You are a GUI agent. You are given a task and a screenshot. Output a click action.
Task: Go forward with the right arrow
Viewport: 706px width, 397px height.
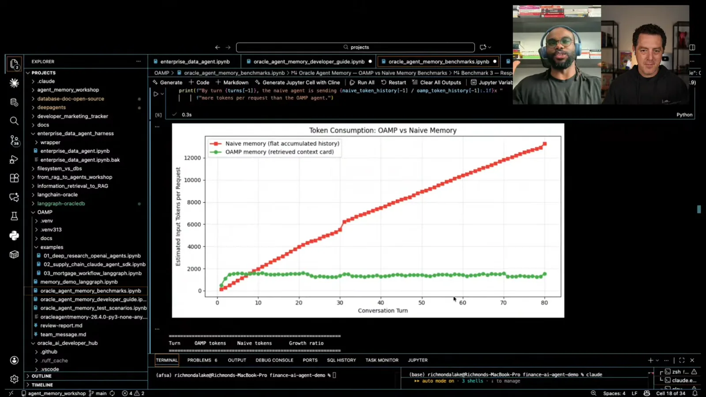228,47
